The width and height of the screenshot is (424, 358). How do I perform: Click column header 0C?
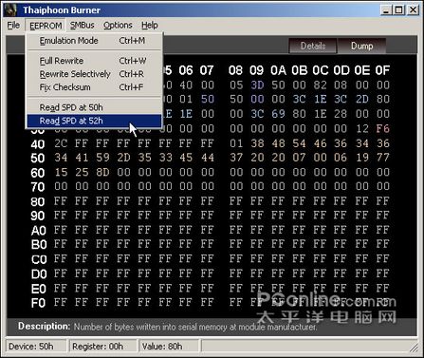(321, 70)
